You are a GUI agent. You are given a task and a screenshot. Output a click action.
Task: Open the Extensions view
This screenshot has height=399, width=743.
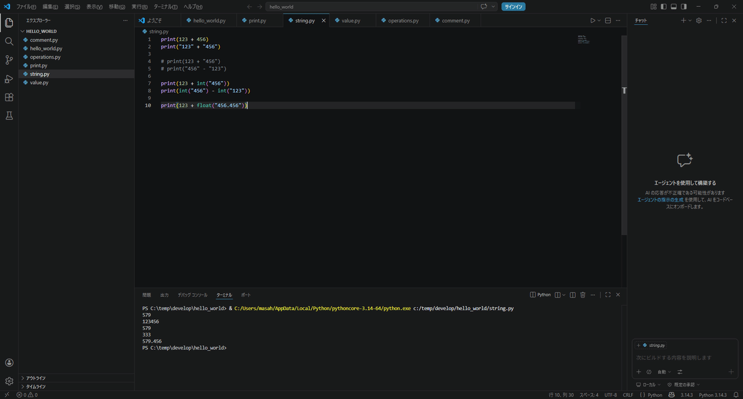coord(9,97)
